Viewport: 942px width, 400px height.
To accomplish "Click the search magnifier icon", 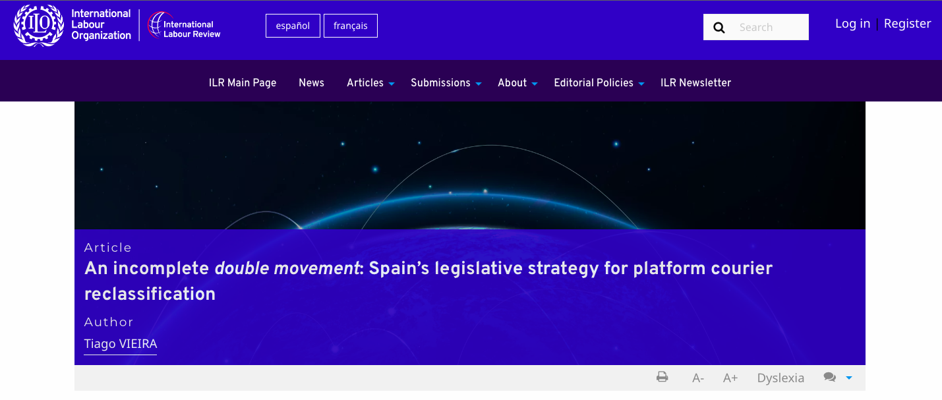I will pos(719,28).
